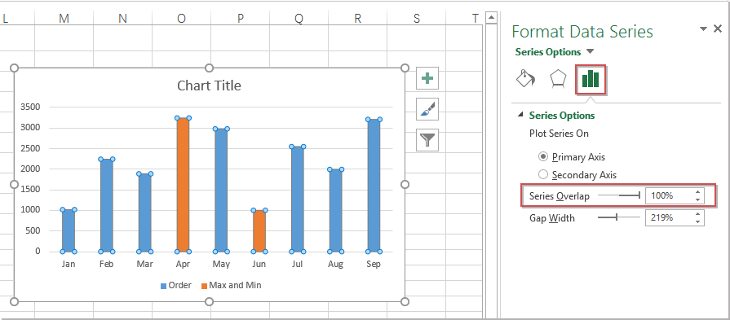730x320 pixels.
Task: Click the 3500 vertical axis label
Action: click(x=31, y=107)
